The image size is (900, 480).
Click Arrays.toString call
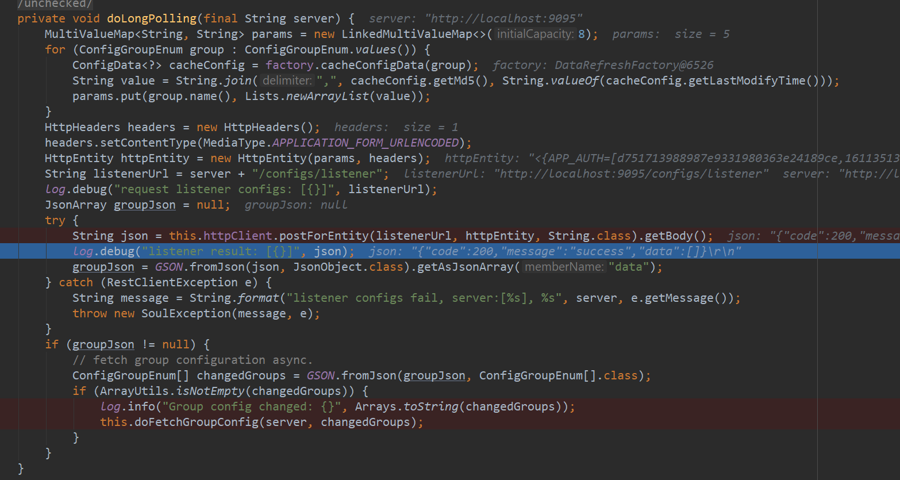[x=407, y=406]
